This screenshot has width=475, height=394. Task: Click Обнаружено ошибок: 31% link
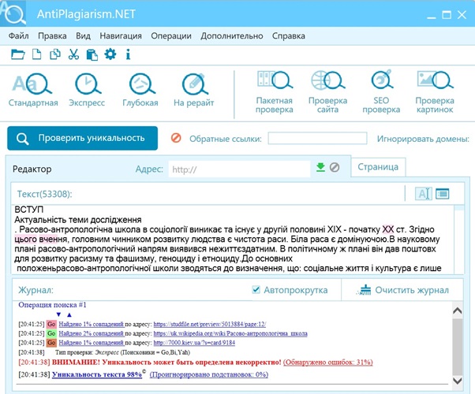pyautogui.click(x=328, y=362)
